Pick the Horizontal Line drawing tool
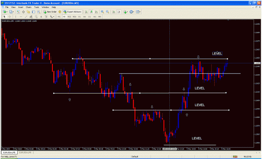 click(x=21, y=17)
